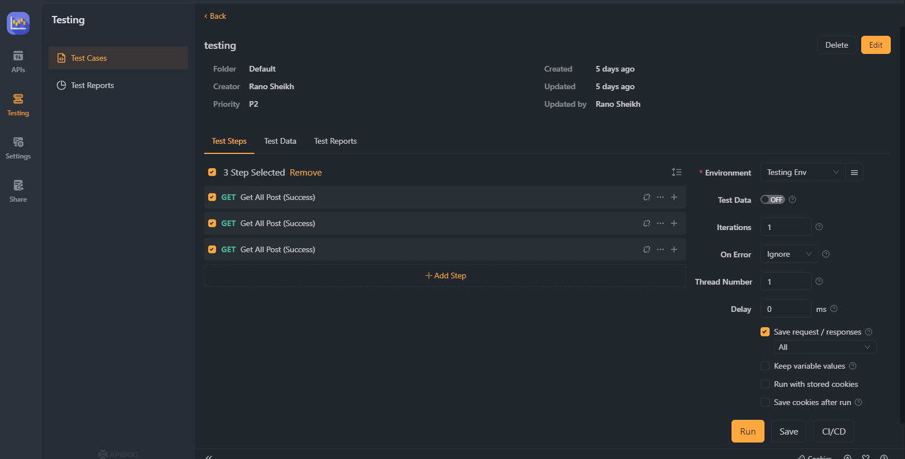Screen dimensions: 905x459
Task: Click the Thread Number input field
Action: pyautogui.click(x=786, y=281)
